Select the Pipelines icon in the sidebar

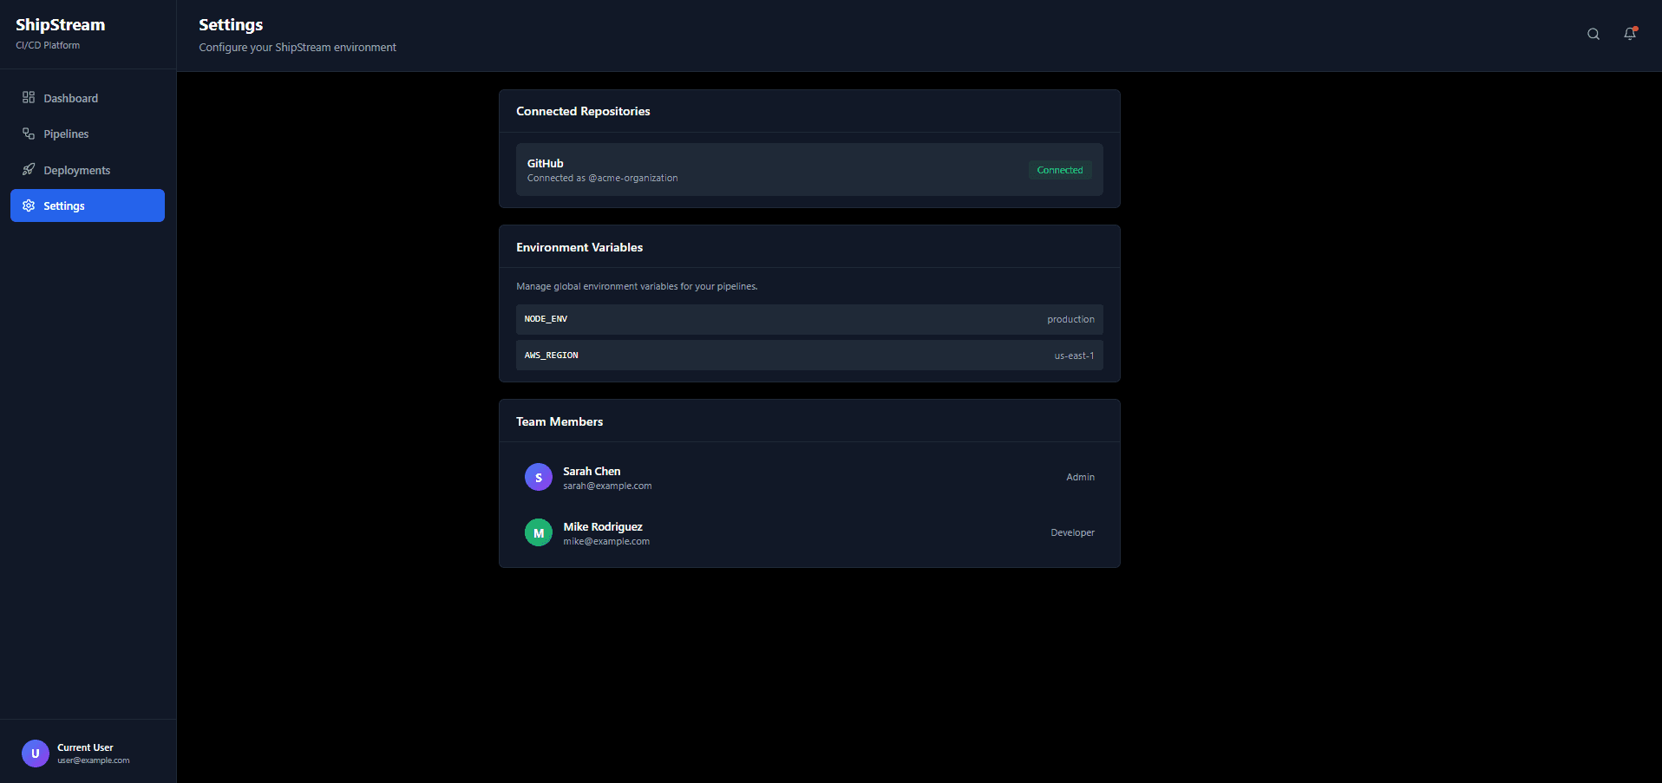29,134
